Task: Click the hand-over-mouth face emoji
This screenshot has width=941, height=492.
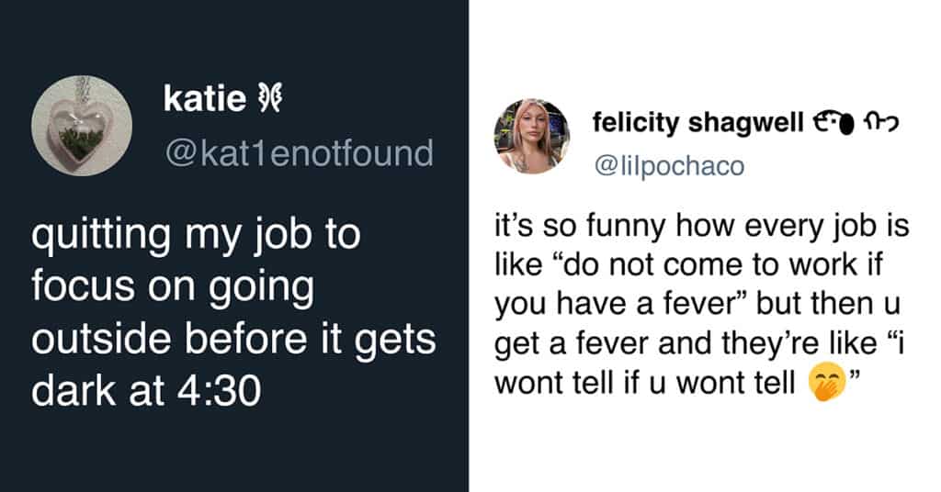Action: pos(826,383)
